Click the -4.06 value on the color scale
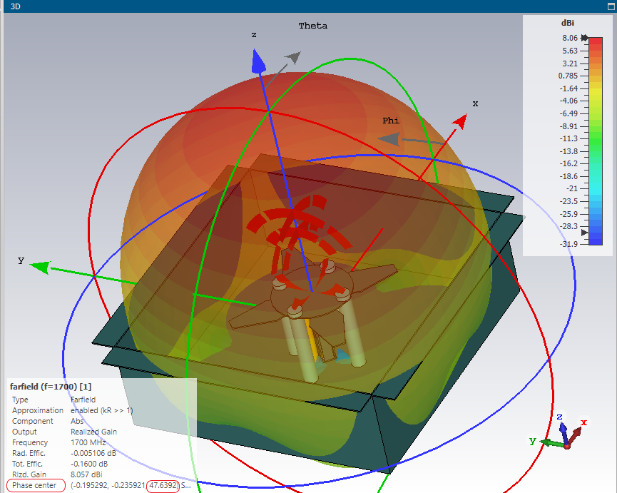 (x=568, y=101)
